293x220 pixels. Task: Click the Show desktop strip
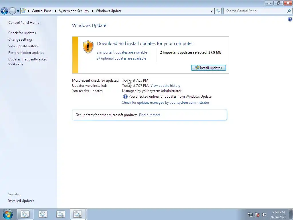tap(291, 214)
